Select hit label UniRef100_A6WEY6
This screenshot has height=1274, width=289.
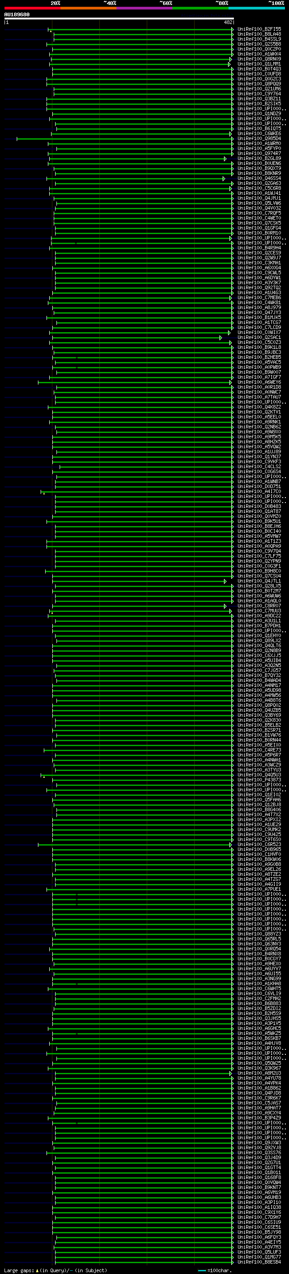click(x=259, y=382)
